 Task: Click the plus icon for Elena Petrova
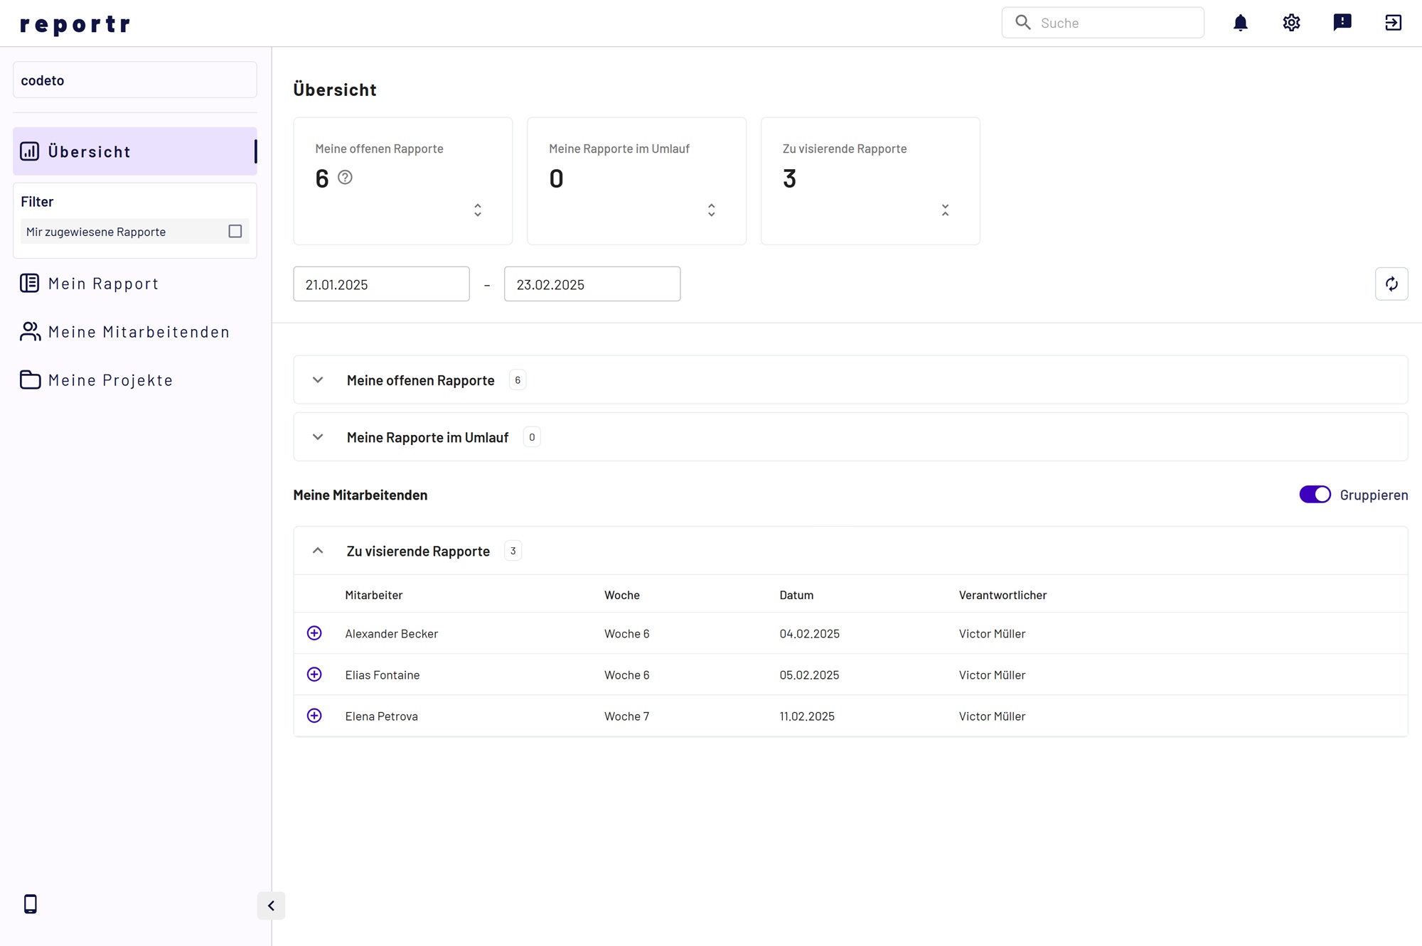(314, 716)
